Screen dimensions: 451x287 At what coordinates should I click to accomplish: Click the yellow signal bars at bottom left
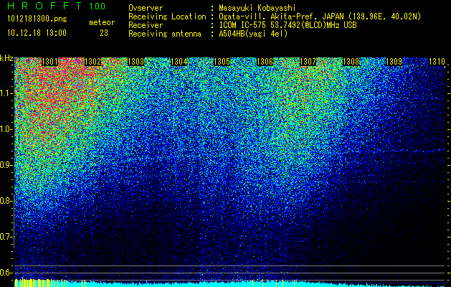[x=40, y=283]
